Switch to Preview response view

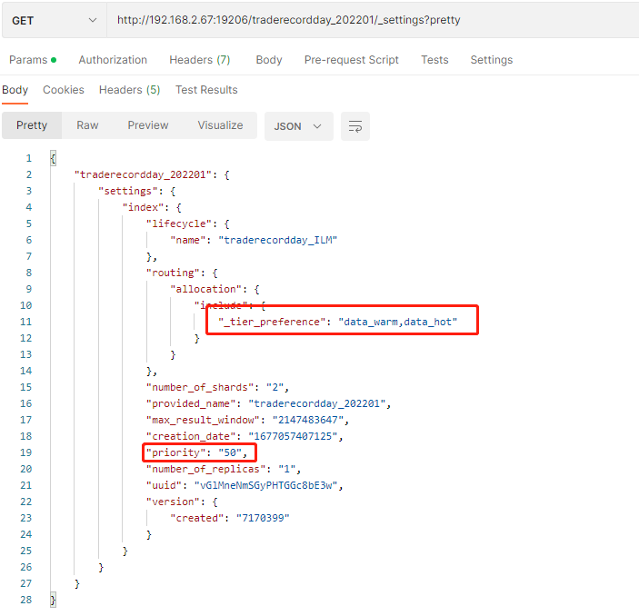click(x=148, y=125)
